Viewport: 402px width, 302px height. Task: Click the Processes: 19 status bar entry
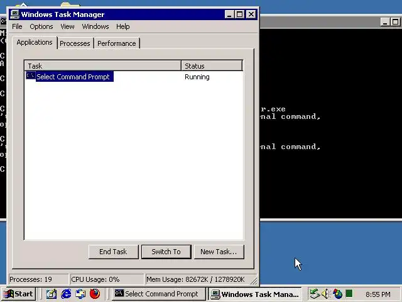coord(38,279)
